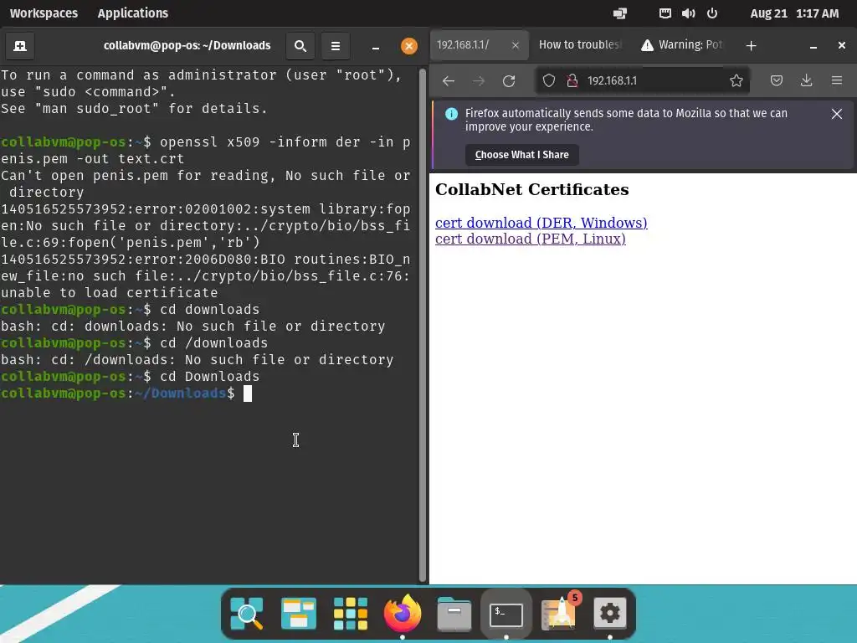Open workspaces view from dock
857x643 pixels.
(x=299, y=614)
